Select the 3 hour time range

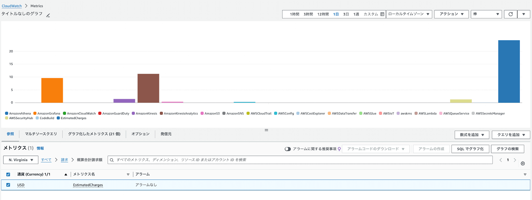[x=308, y=14]
